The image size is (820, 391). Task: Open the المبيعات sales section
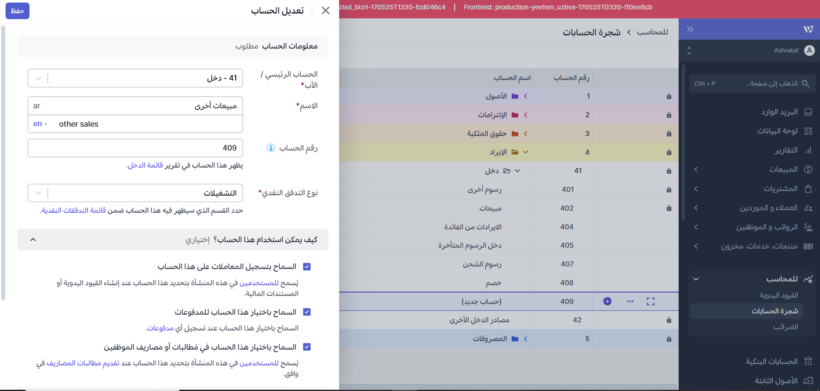[783, 169]
